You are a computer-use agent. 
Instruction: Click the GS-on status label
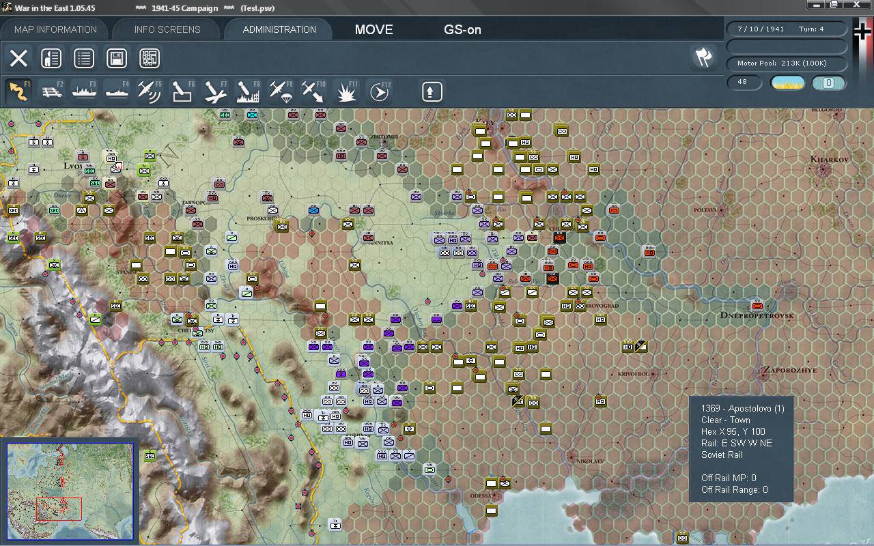[x=462, y=29]
